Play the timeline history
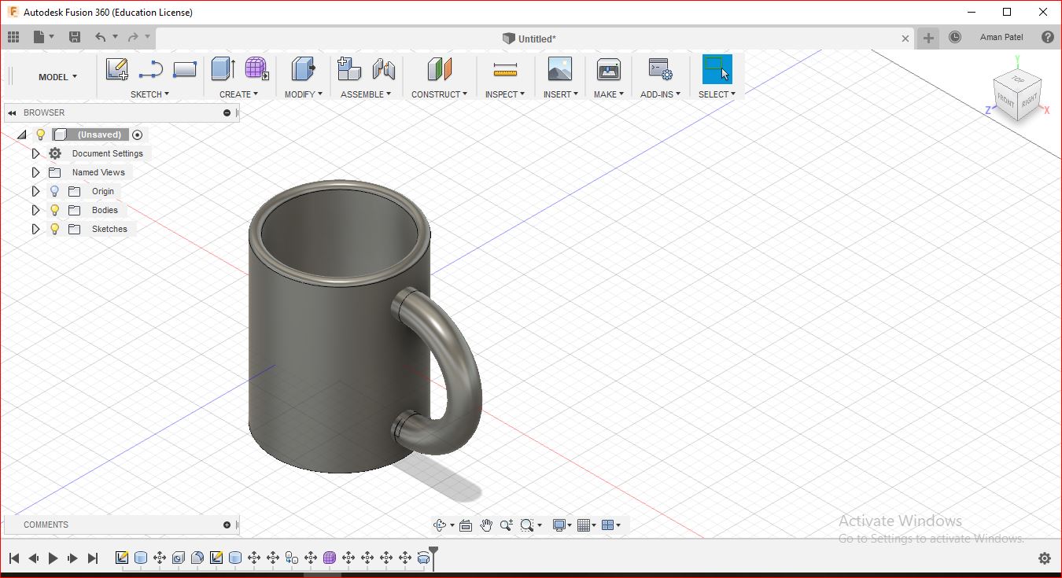 (53, 558)
